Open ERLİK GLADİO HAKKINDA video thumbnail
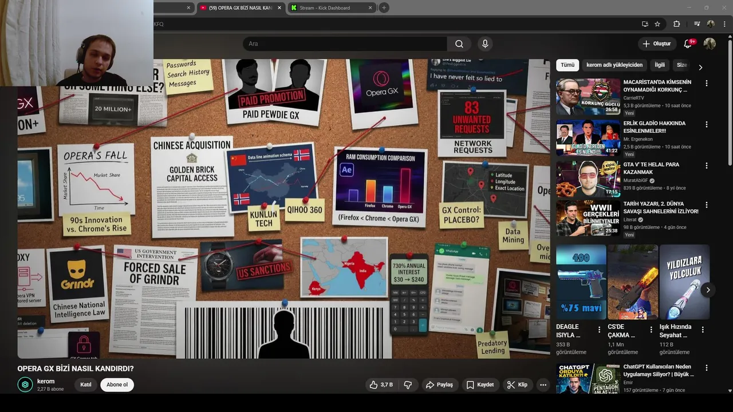Viewport: 733px width, 412px height. (x=588, y=138)
